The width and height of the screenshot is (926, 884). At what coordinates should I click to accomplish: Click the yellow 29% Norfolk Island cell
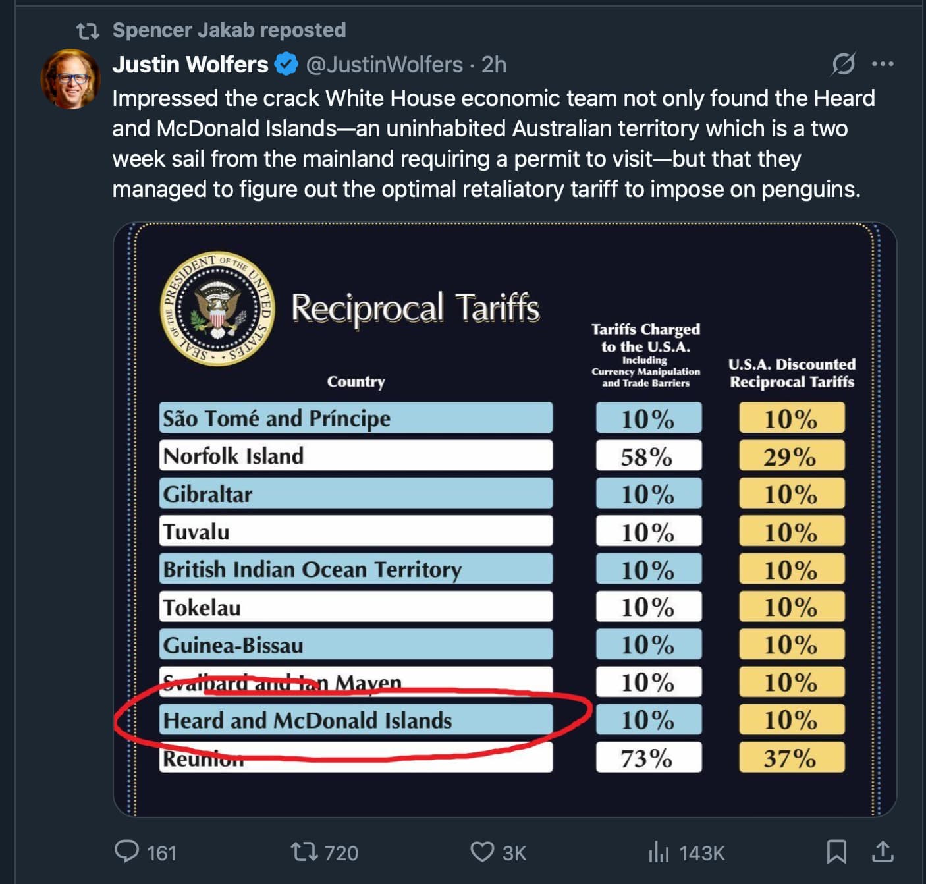pos(791,456)
